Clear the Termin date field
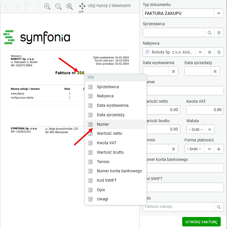 pyautogui.click(x=173, y=149)
